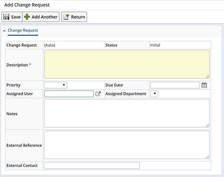Open the Priority dropdown
Image resolution: width=224 pixels, height=177 pixels.
pyautogui.click(x=56, y=85)
